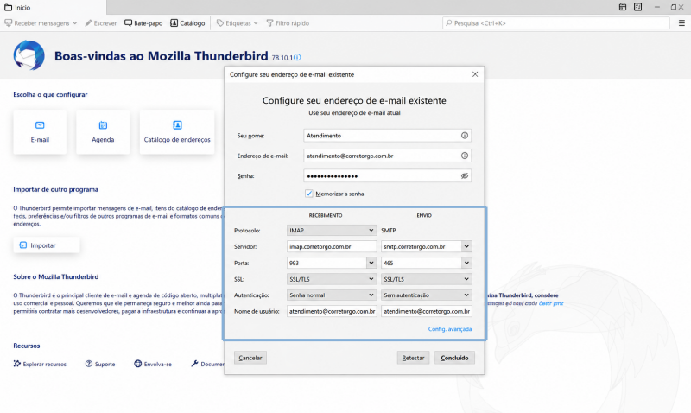Click the tasks icon in the title bar
691x413 pixels.
[637, 7]
